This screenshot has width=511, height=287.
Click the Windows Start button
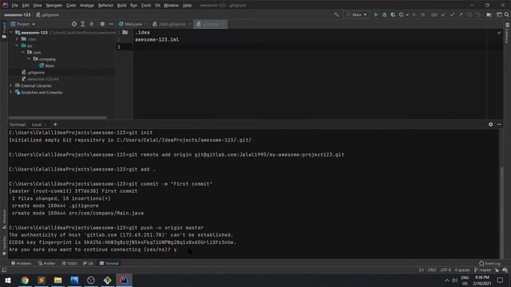(x=8, y=280)
